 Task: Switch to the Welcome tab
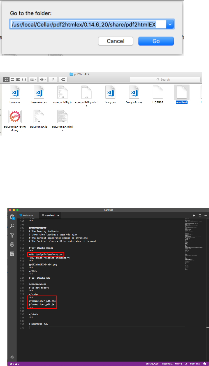26,216
